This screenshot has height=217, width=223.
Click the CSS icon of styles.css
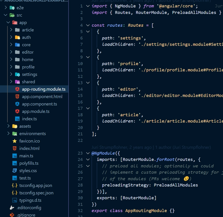[15, 171]
